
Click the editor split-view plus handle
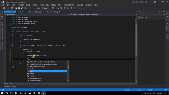click(136, 17)
